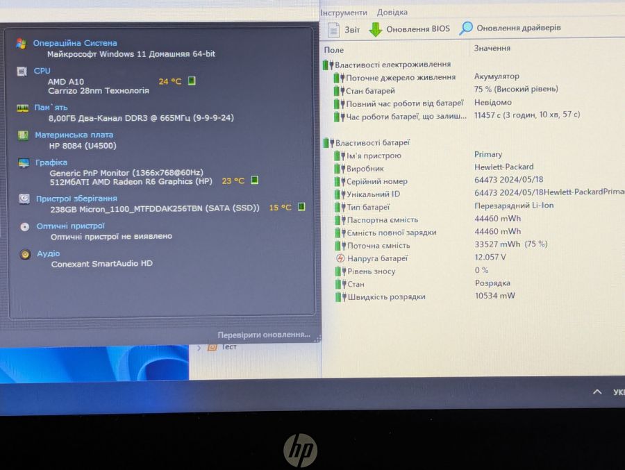The image size is (625, 470).
Task: Open Операційна Система section in Speccy
Action: click(75, 43)
